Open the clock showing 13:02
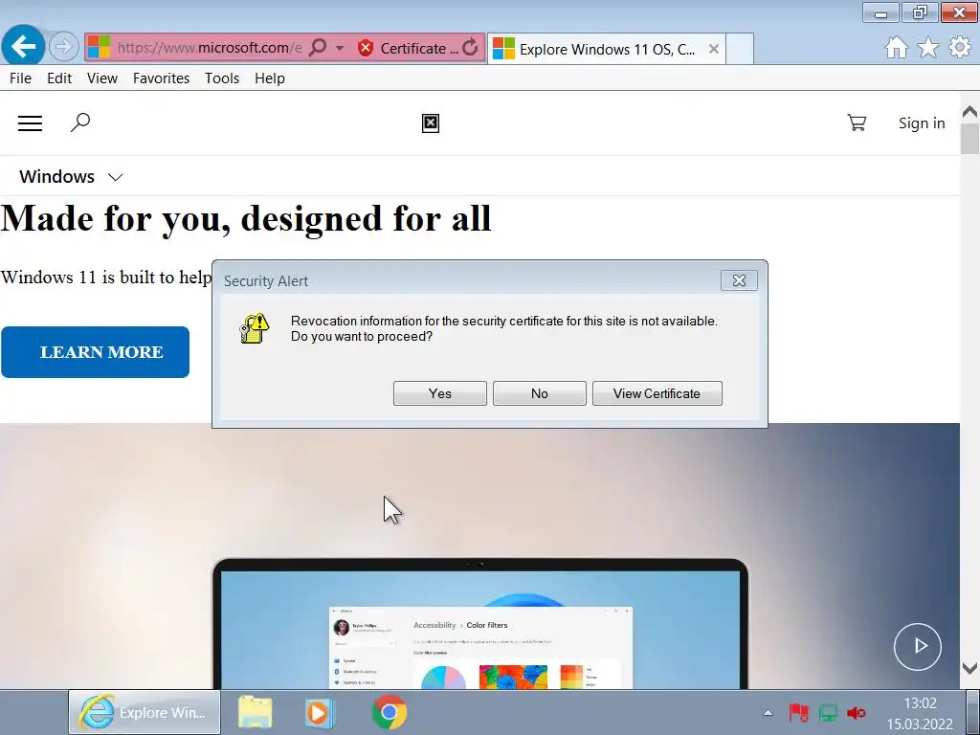Image resolution: width=980 pixels, height=735 pixels. [920, 713]
